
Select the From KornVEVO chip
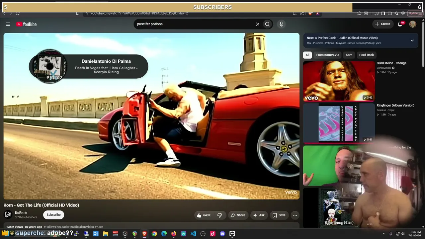click(327, 55)
